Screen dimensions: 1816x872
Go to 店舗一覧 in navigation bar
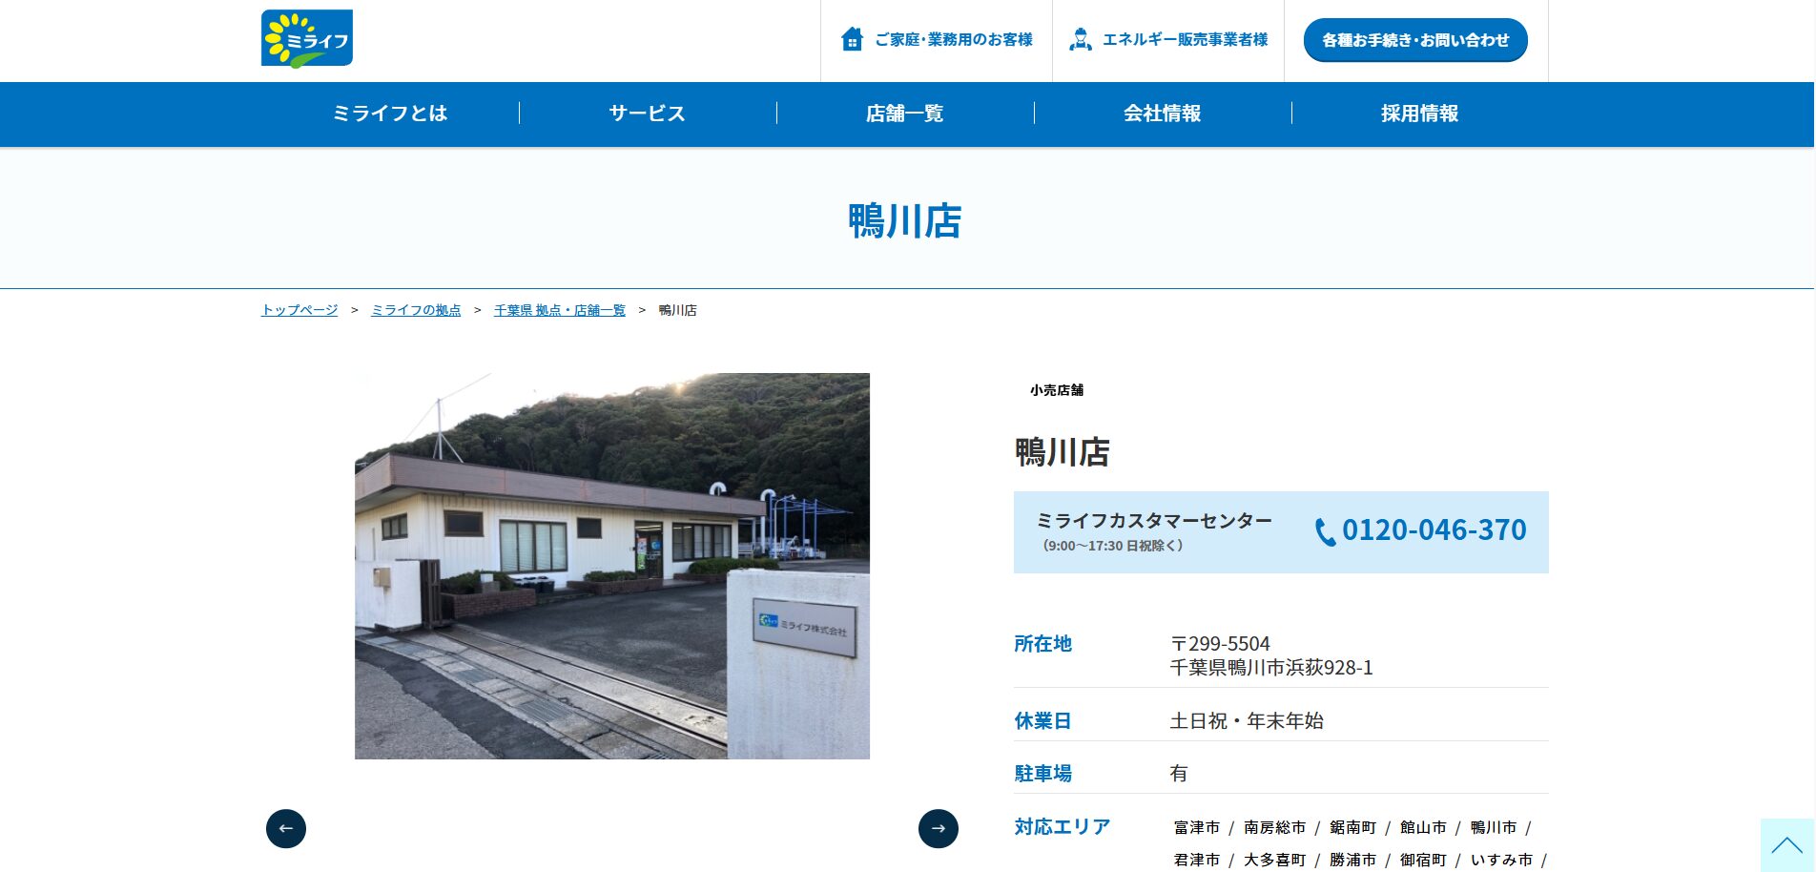[x=904, y=114]
